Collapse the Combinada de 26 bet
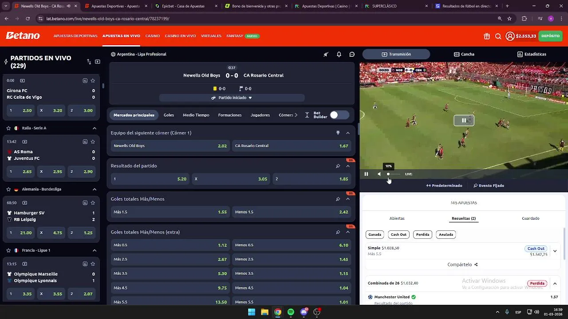Viewport: 568px width, 319px height. [555, 284]
